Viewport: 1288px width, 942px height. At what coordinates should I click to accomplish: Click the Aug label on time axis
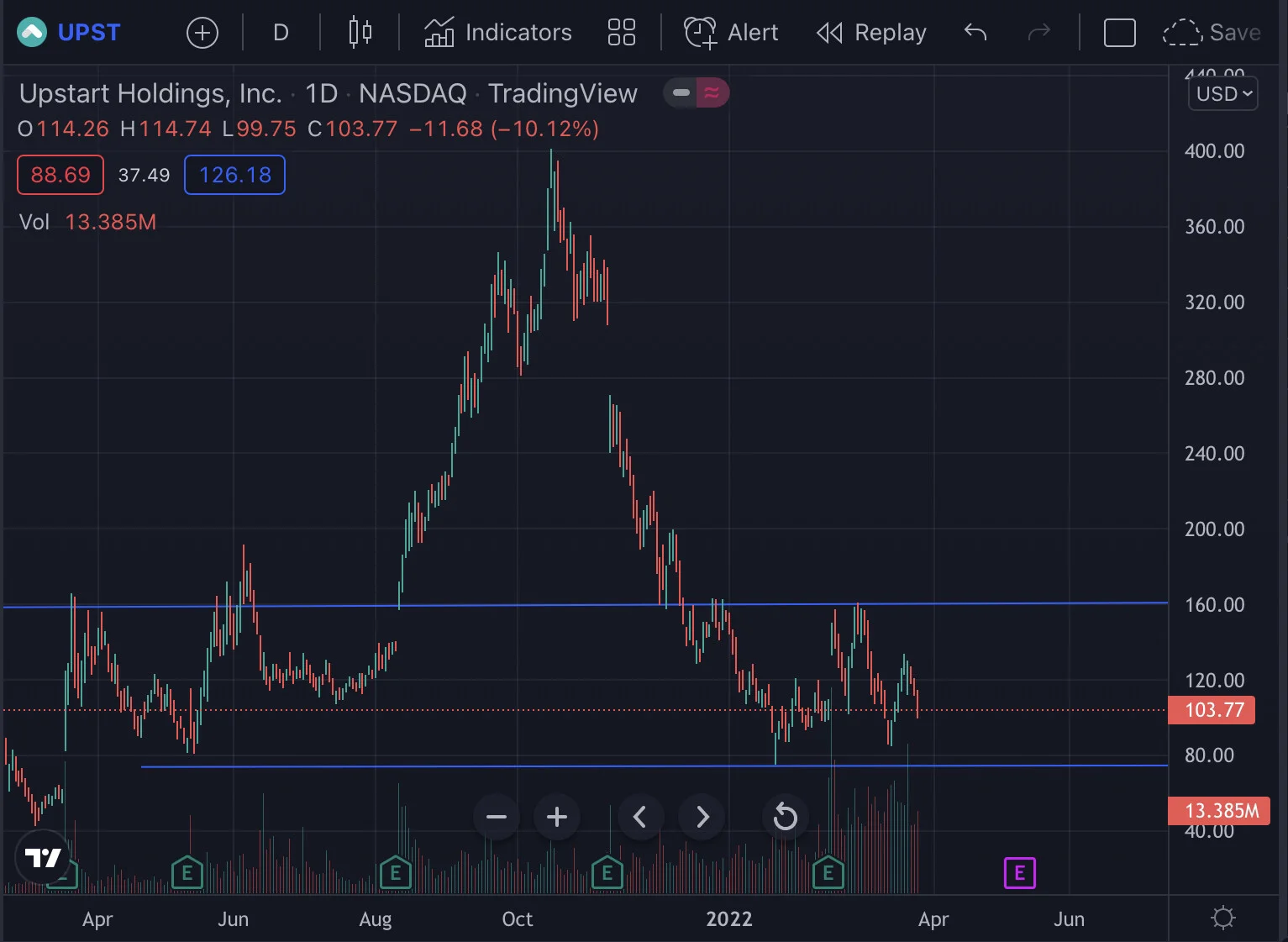(x=376, y=919)
